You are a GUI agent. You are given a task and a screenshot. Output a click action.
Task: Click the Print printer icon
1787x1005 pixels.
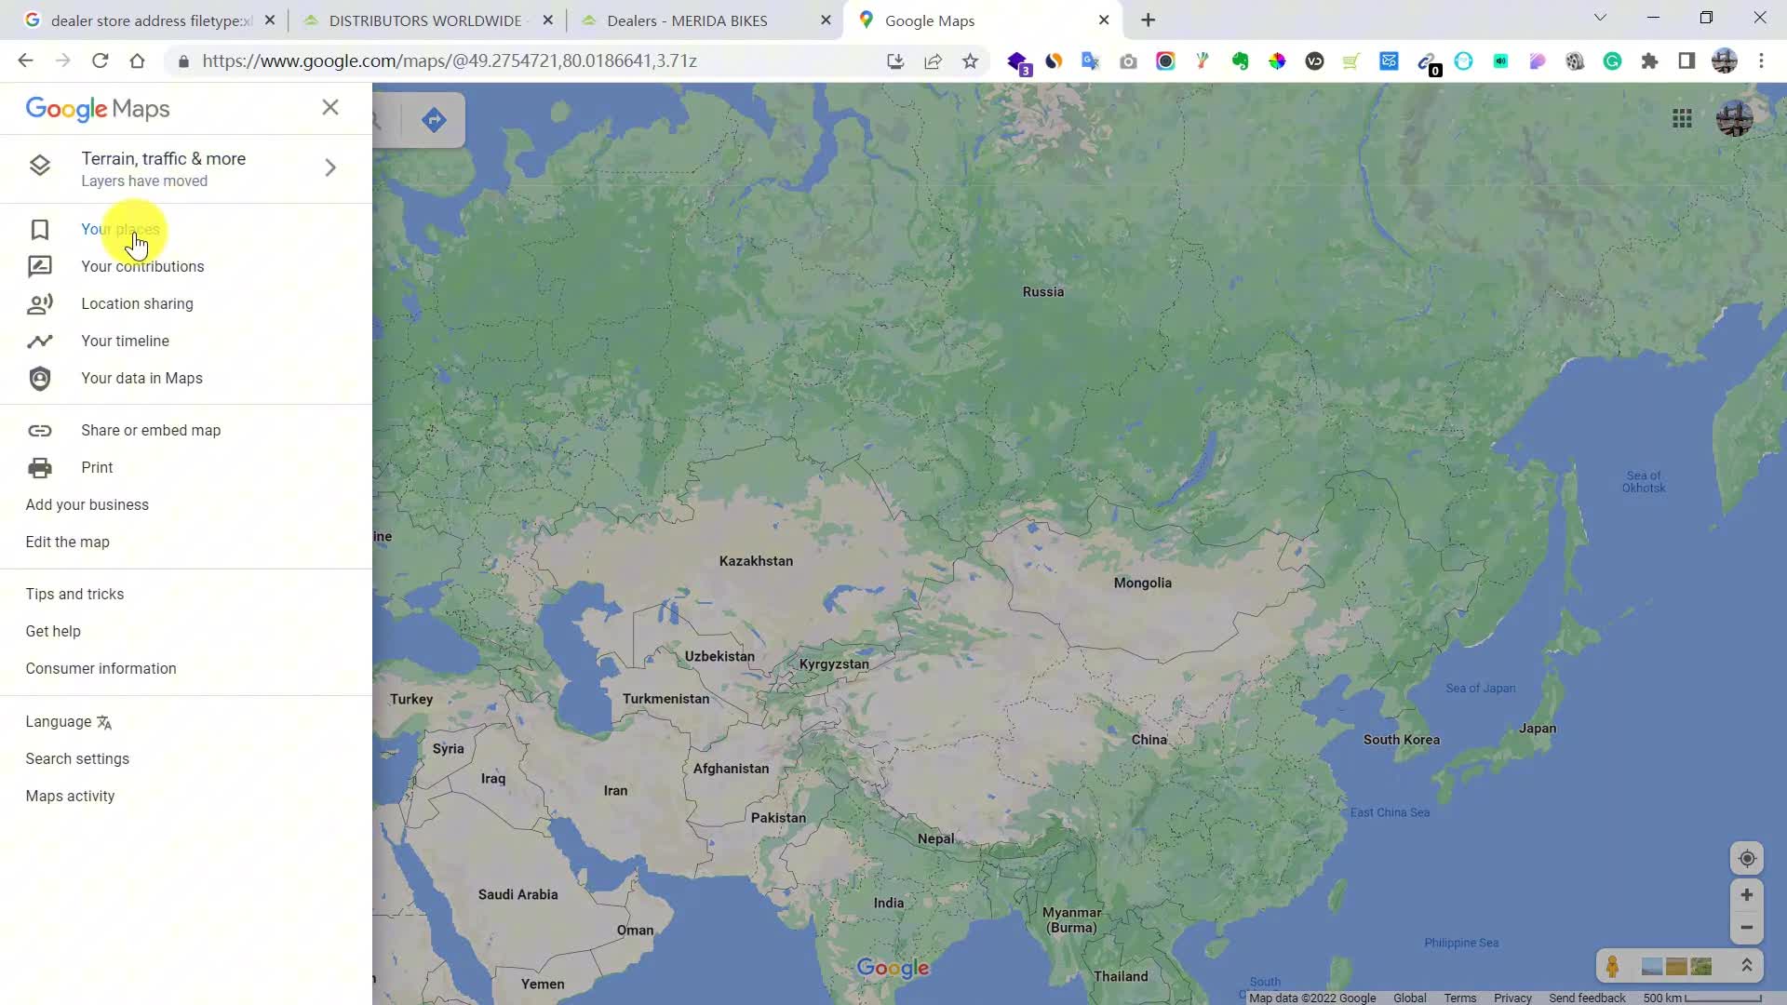tap(40, 468)
